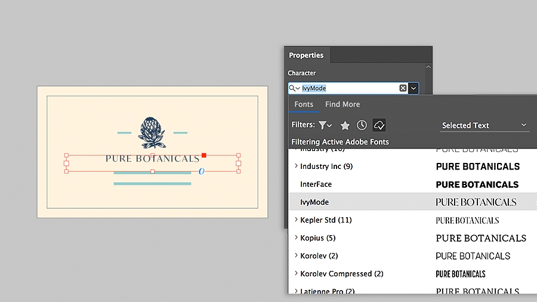
Task: Expand the Kepler Std font family
Action: click(296, 220)
